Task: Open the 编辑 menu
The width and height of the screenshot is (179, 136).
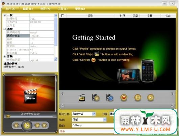Action: pyautogui.click(x=28, y=9)
